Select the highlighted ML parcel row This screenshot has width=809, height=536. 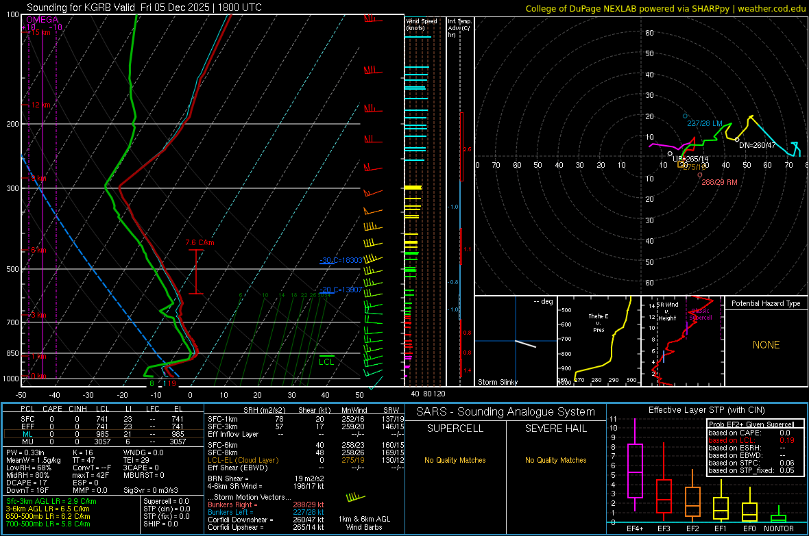(x=103, y=434)
